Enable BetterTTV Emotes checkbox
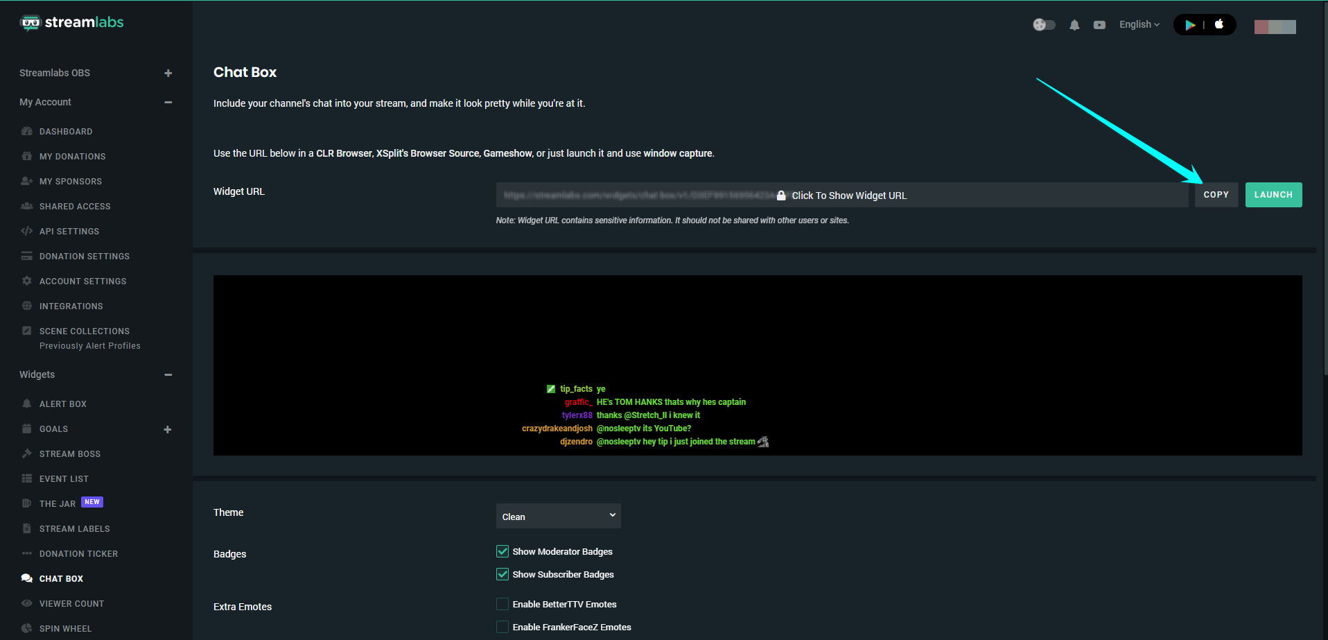Screen dimensions: 1328x640 (503, 604)
